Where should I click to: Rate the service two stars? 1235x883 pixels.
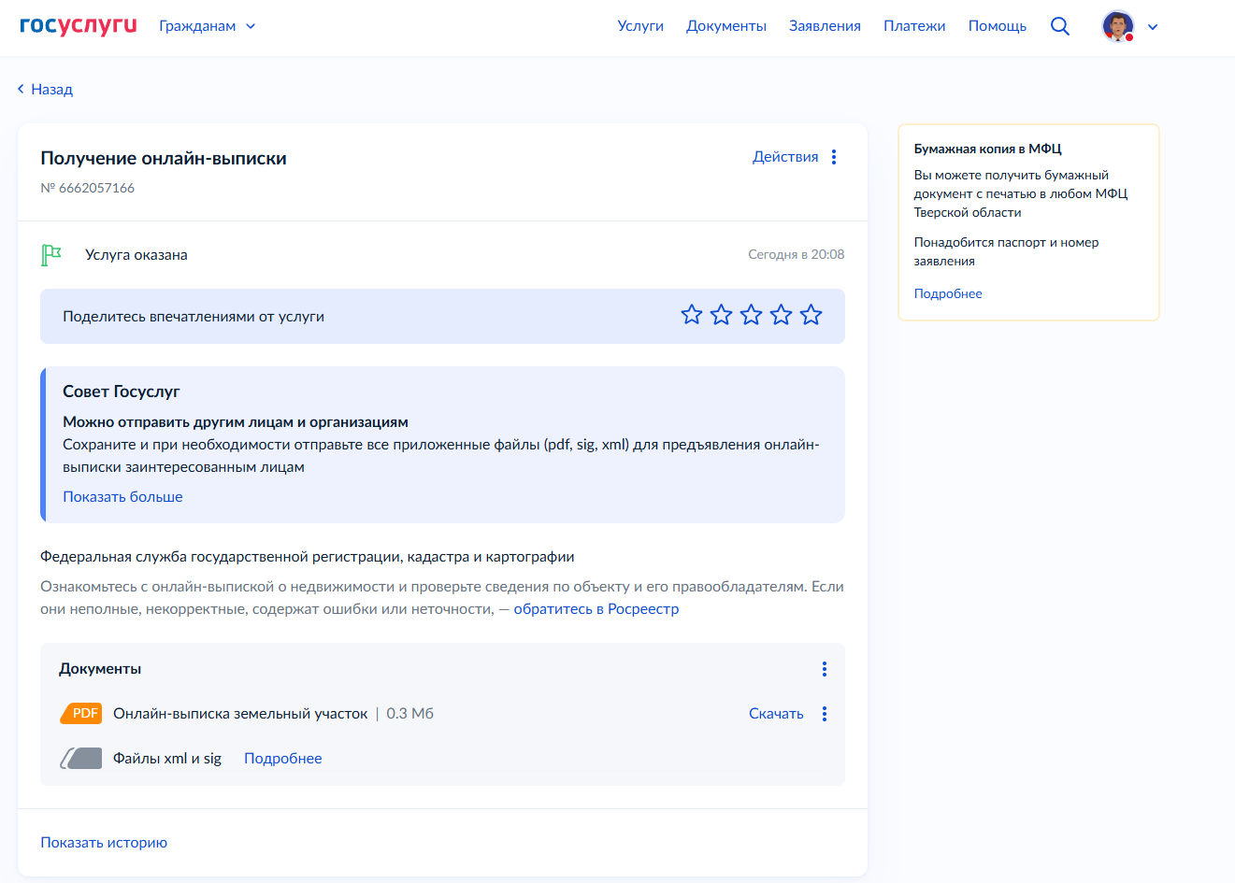point(722,315)
